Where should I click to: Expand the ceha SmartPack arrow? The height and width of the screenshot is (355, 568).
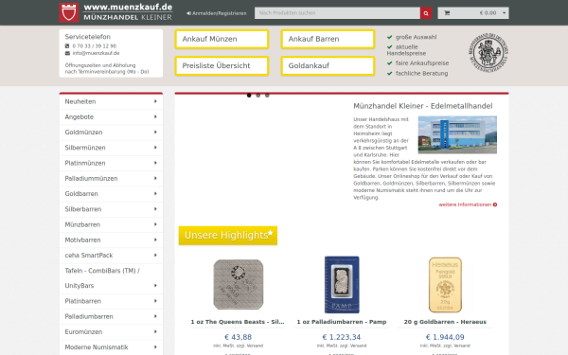tap(155, 256)
